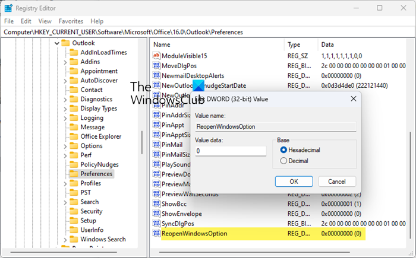Click the Value data input field

coord(231,151)
